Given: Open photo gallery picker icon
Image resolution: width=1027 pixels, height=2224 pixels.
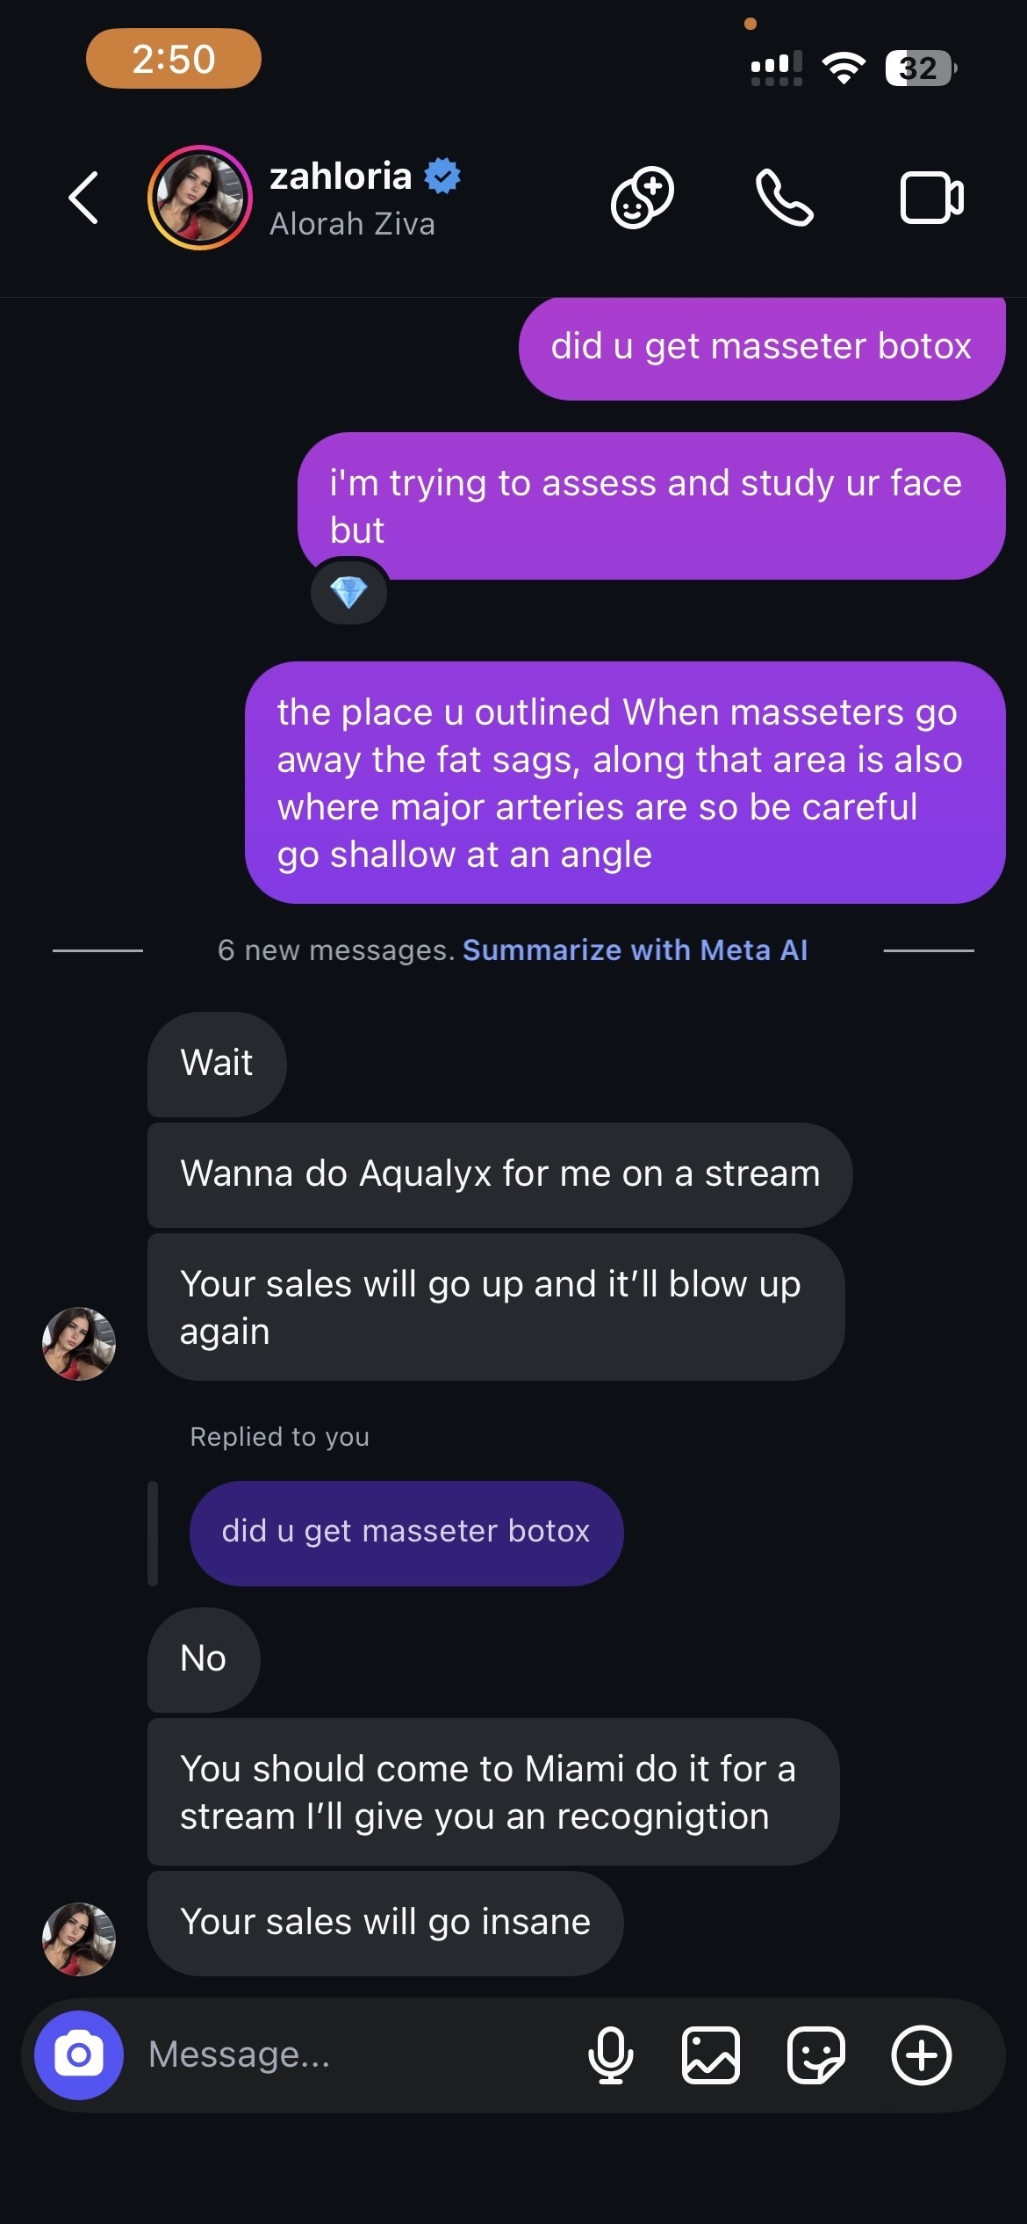Looking at the screenshot, I should (710, 2054).
